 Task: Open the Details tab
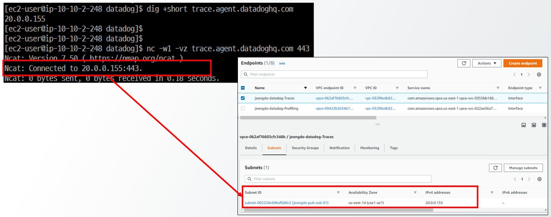coord(251,148)
